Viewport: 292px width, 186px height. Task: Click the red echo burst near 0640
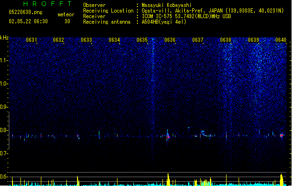click(x=282, y=135)
